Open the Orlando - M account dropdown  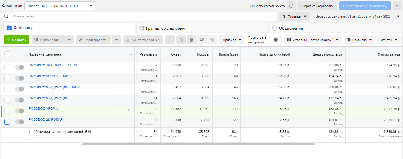(x=60, y=6)
